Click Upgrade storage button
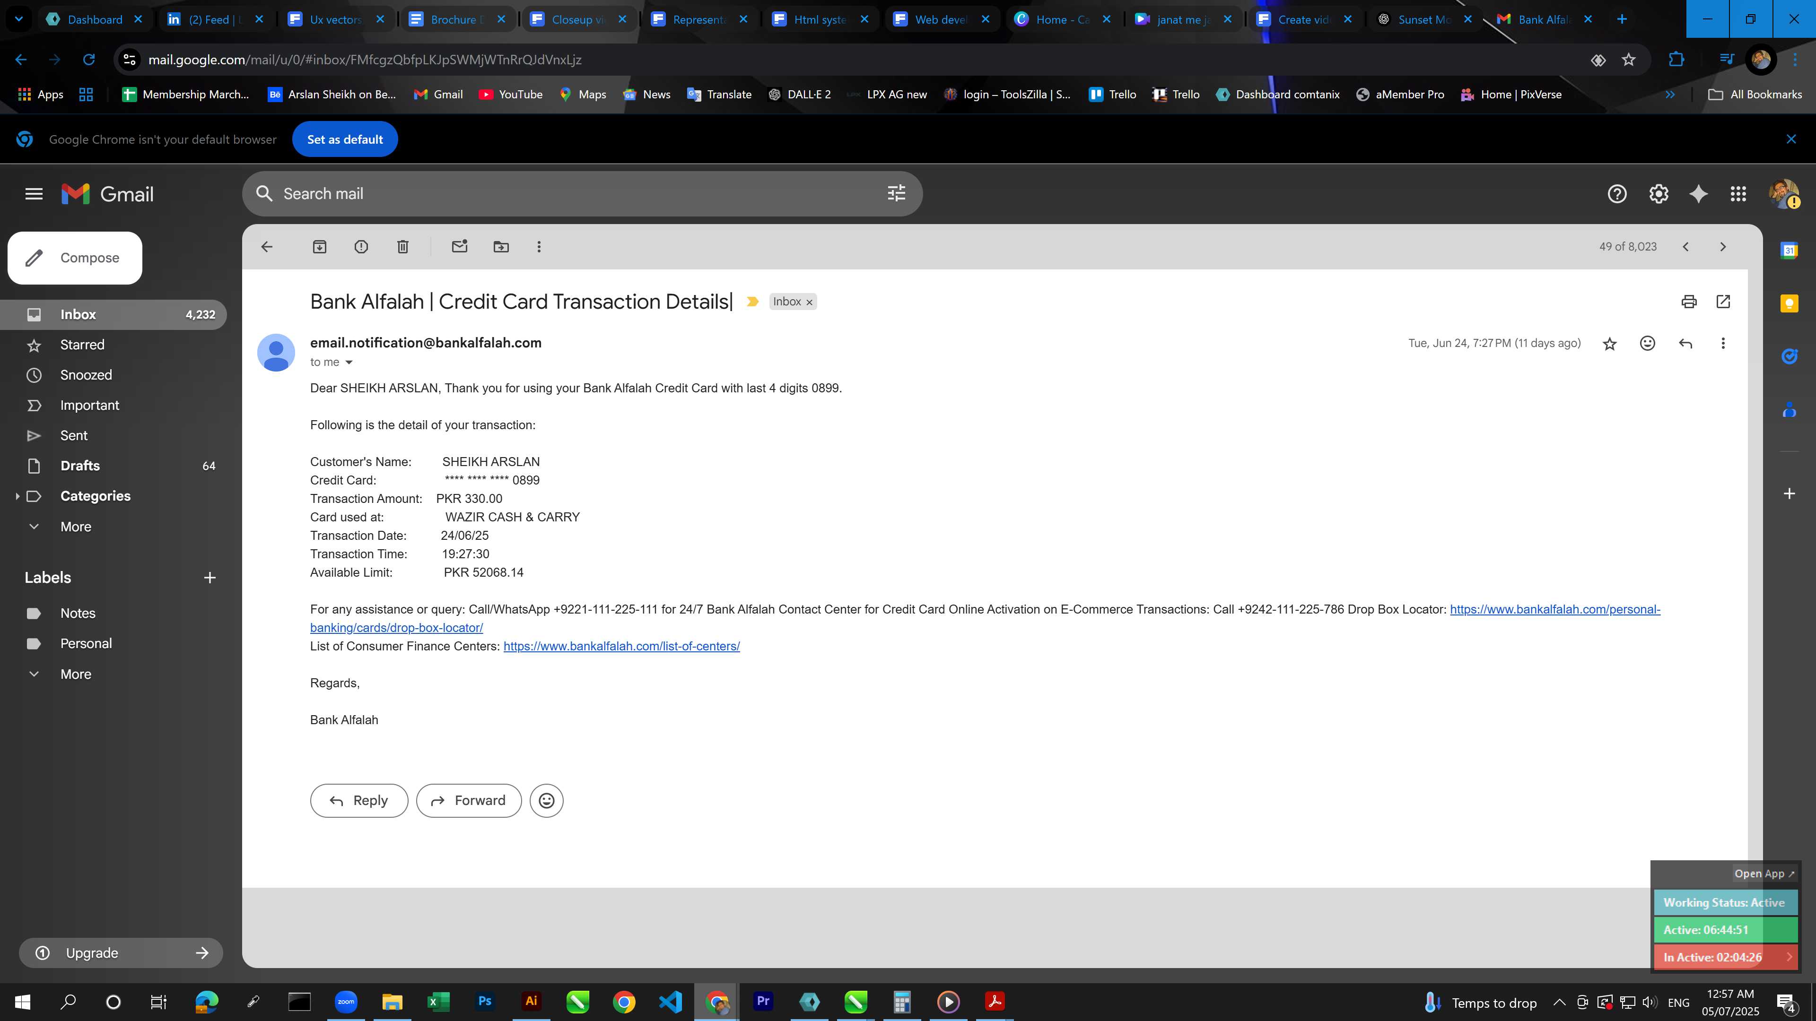Image resolution: width=1816 pixels, height=1021 pixels. click(121, 952)
